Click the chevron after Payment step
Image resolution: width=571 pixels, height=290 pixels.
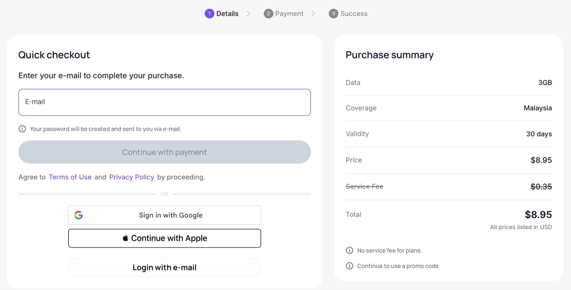(x=313, y=14)
